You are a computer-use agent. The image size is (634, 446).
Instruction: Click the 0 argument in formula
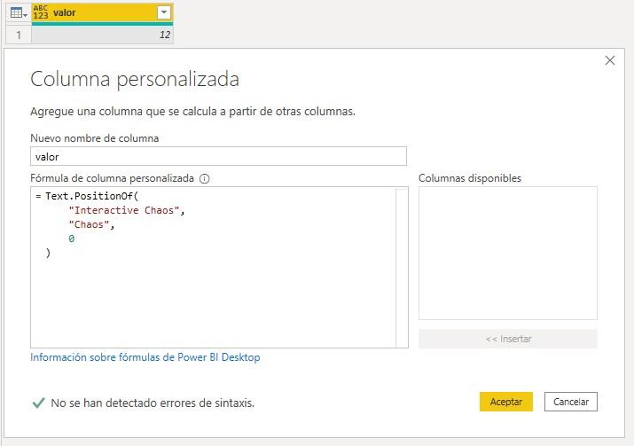click(x=72, y=239)
